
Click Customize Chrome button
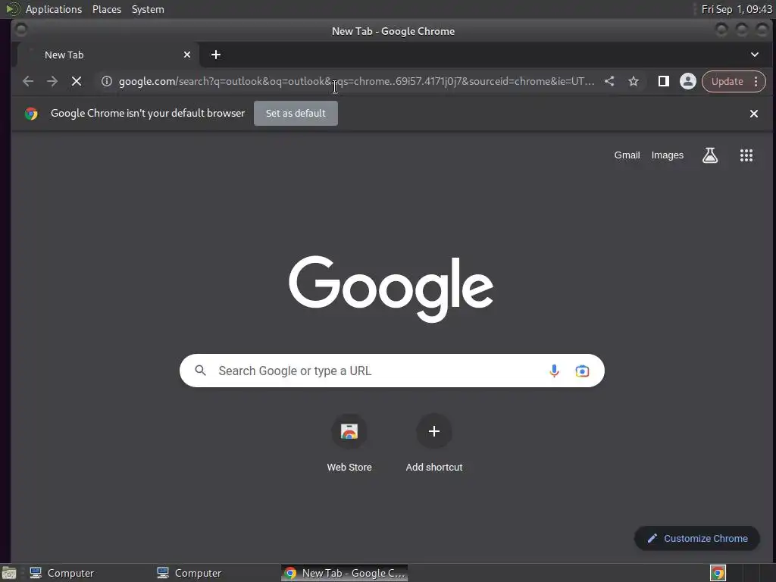coord(697,538)
